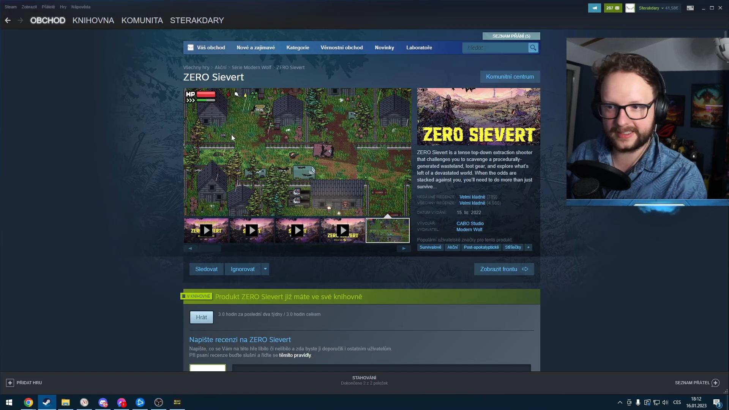Image resolution: width=729 pixels, height=410 pixels.
Task: Click the plus button to add tags
Action: 528,248
